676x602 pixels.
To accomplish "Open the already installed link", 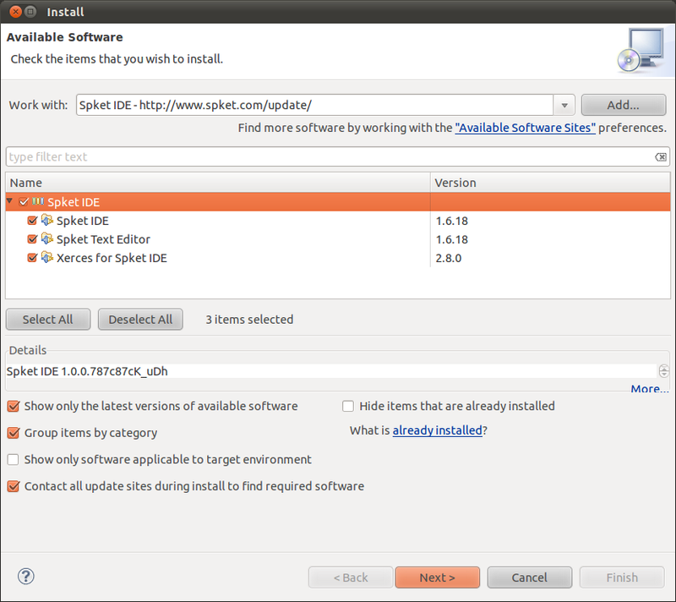I will (437, 430).
